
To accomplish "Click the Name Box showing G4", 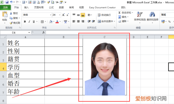I will 14,32.
